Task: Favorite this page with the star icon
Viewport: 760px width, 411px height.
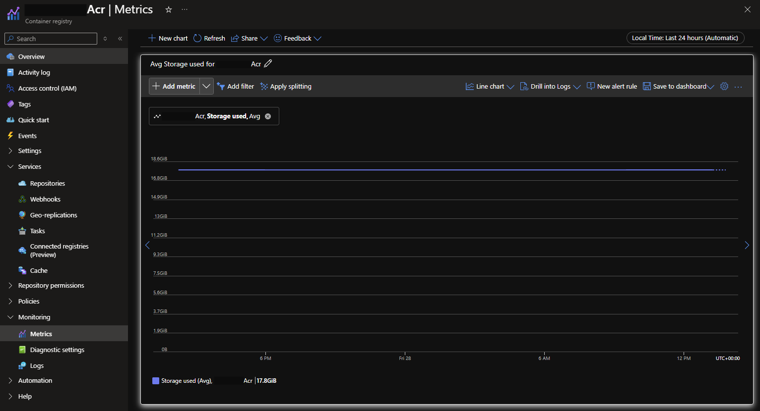Action: tap(169, 9)
